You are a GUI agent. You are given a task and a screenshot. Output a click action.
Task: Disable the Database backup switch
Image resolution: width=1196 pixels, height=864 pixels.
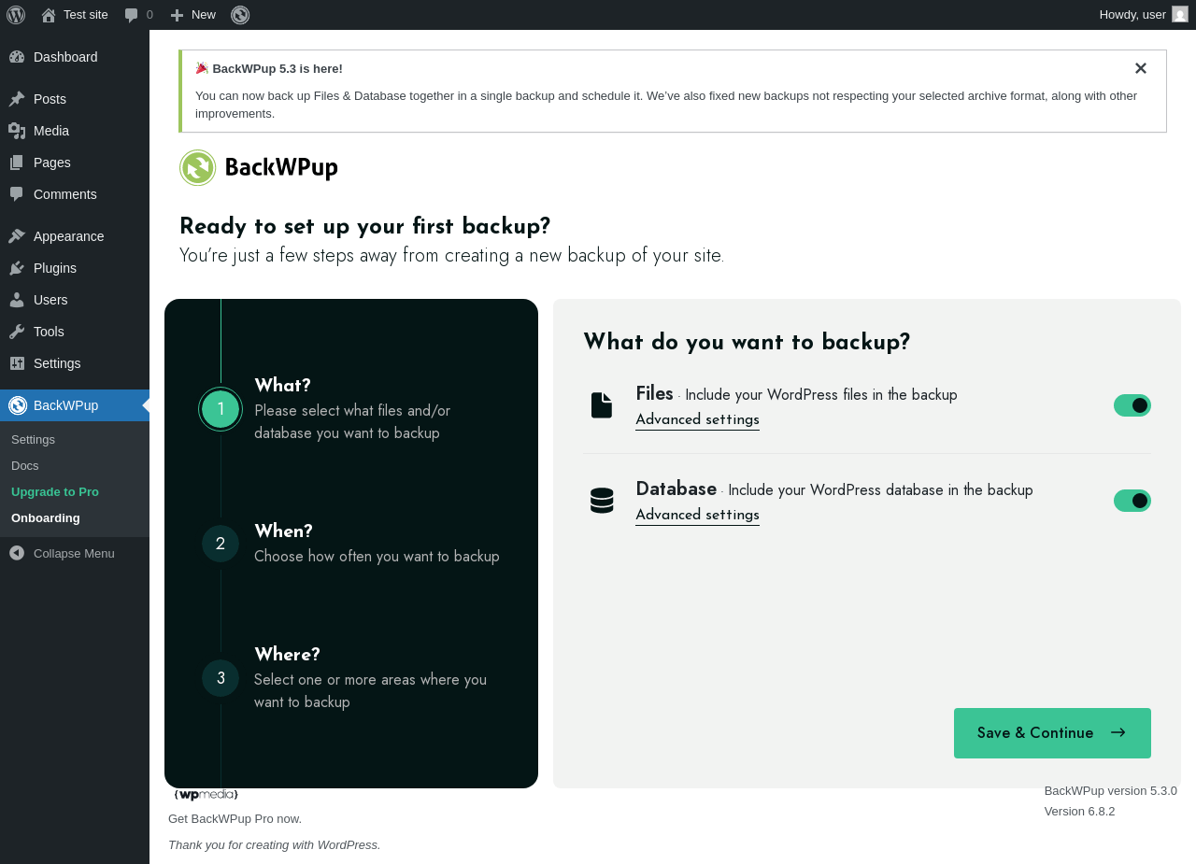(1132, 501)
